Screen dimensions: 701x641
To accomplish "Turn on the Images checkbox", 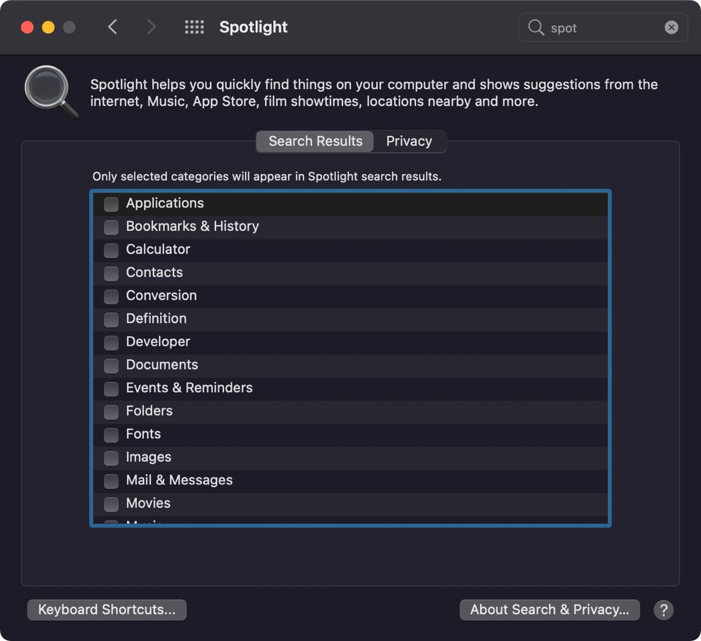I will tap(111, 458).
